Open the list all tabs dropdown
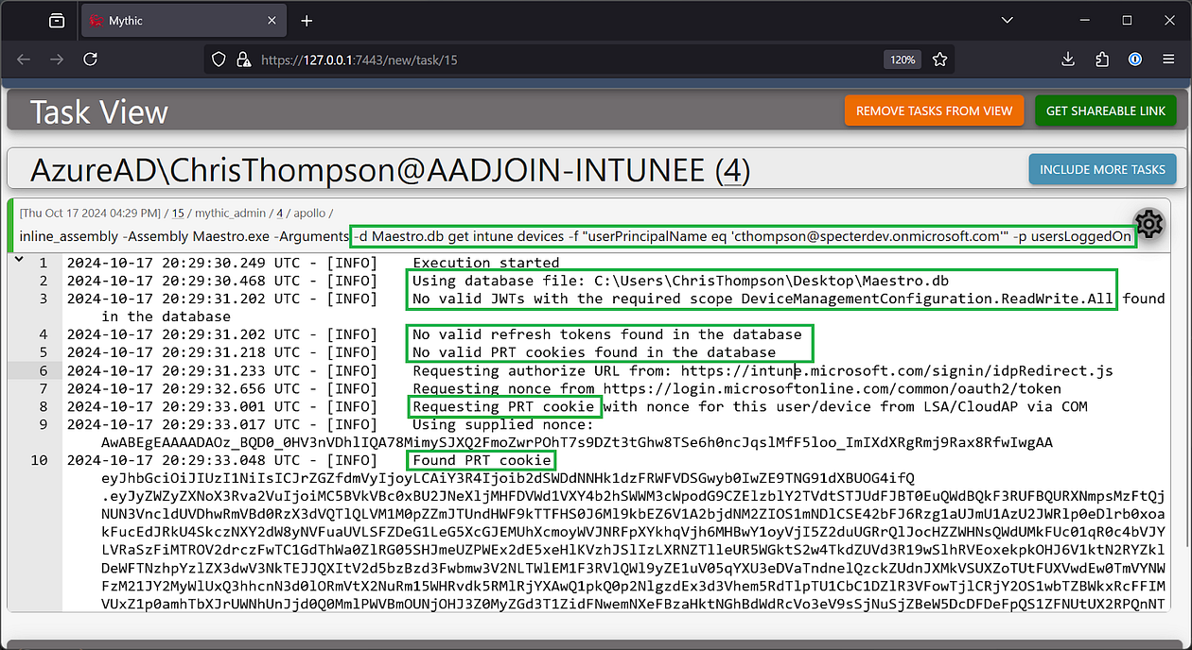Image resolution: width=1192 pixels, height=650 pixels. pos(1006,21)
